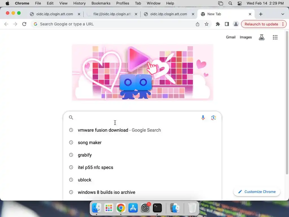
Task: Open the Images link
Action: [246, 37]
